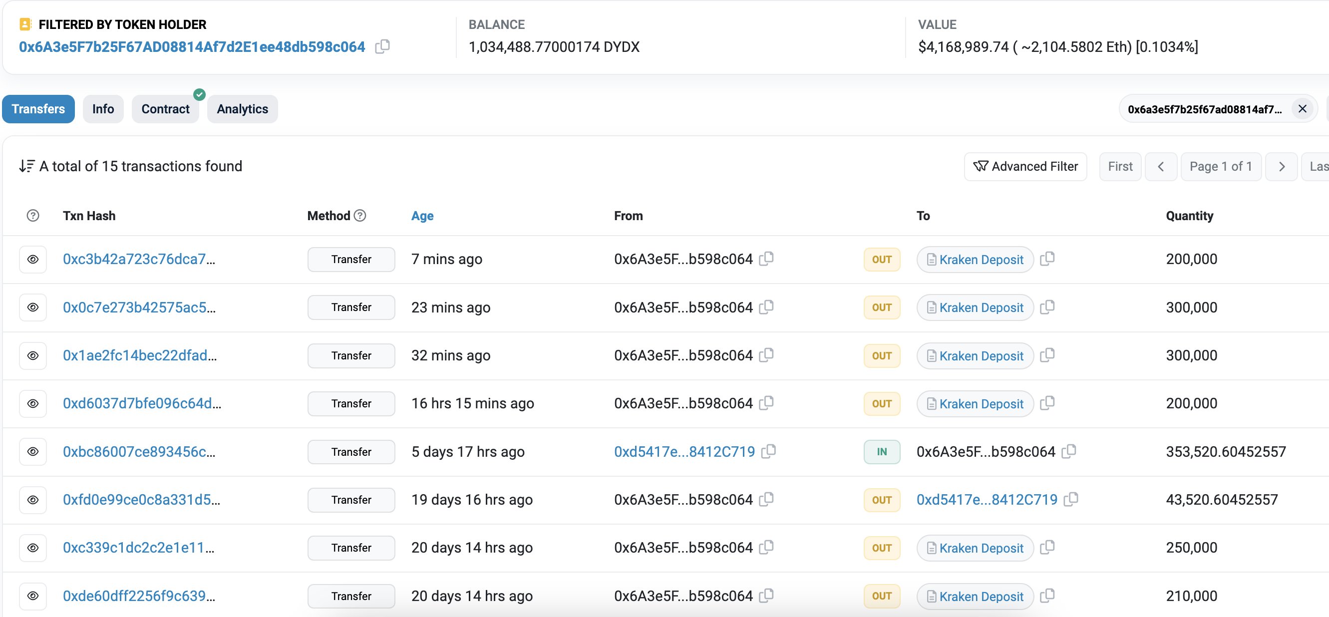Copy Kraken Deposit address in 32 mins row
Viewport: 1329px width, 617px height.
[x=1047, y=355]
